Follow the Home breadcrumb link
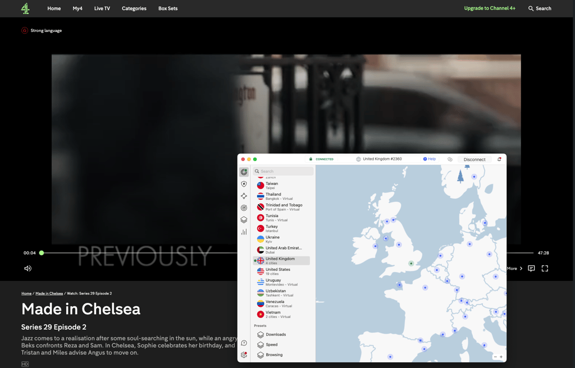 (26, 293)
